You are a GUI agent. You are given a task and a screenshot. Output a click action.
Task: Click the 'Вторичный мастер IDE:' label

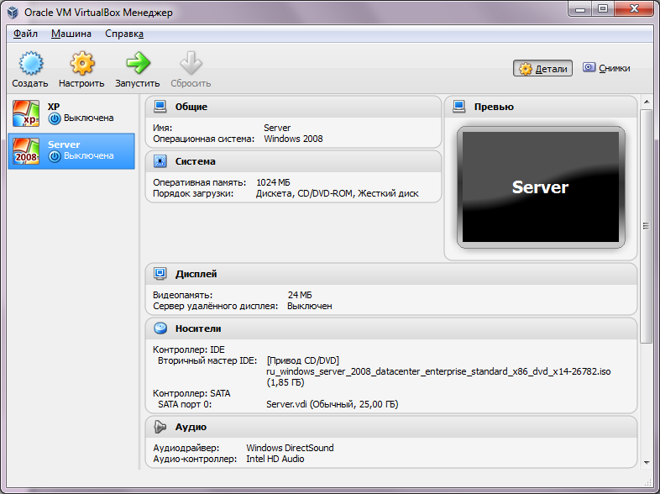click(207, 360)
